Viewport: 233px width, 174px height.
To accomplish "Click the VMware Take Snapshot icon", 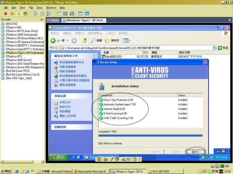I will tap(35, 14).
